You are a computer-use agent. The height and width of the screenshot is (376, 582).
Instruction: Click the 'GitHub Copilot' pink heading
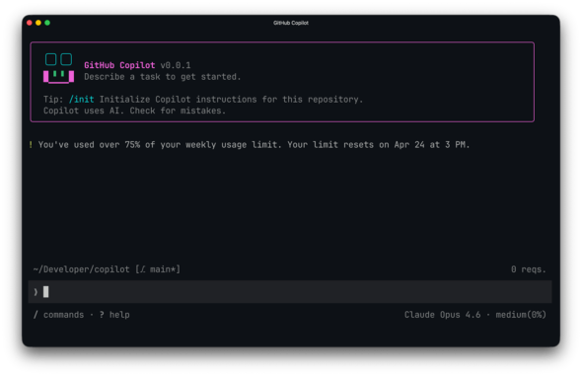tap(119, 65)
